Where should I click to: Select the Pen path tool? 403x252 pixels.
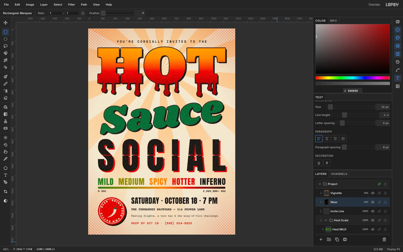coord(6,182)
